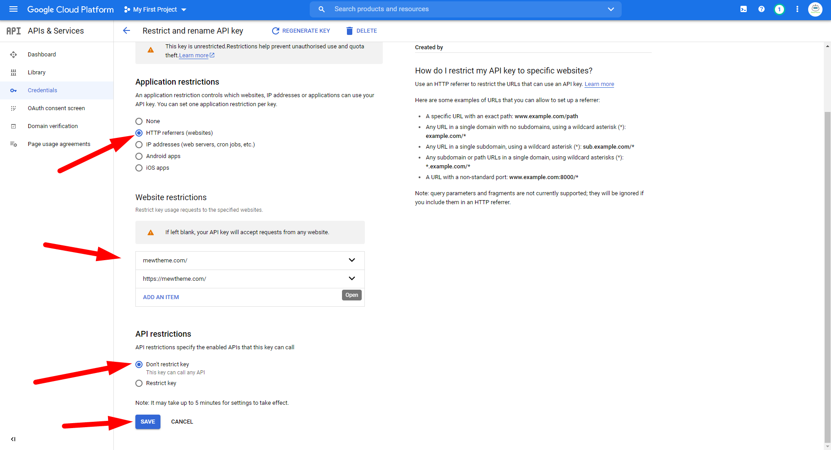Click the Save button

[148, 422]
